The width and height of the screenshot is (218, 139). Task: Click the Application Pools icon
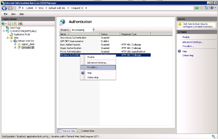(x=11, y=34)
